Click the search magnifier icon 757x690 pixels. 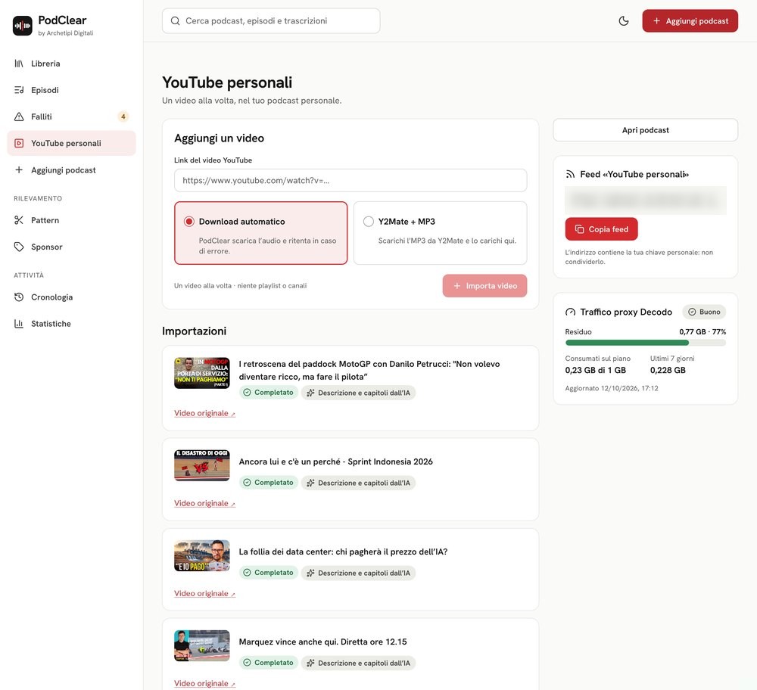(x=176, y=20)
